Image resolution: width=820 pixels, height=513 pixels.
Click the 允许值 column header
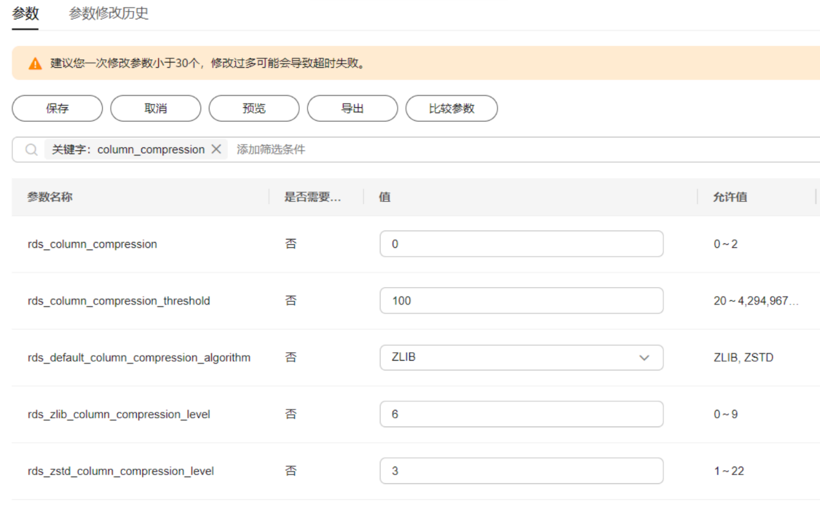click(730, 197)
